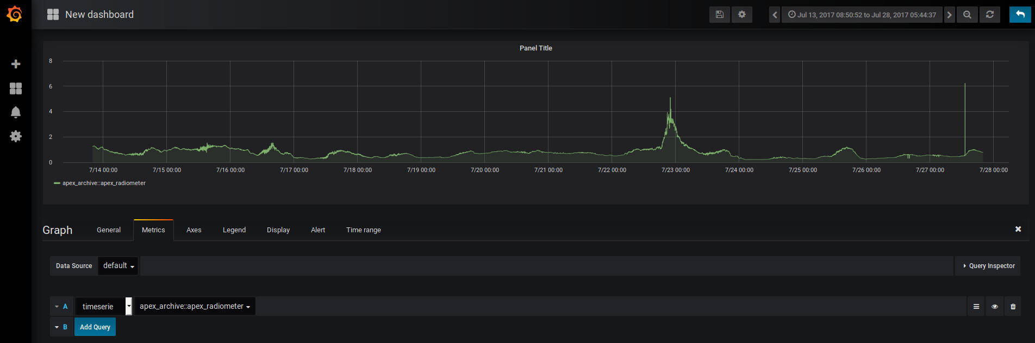
Task: Toggle apex_archive::apex_radiometer series in the legend
Action: click(x=104, y=183)
